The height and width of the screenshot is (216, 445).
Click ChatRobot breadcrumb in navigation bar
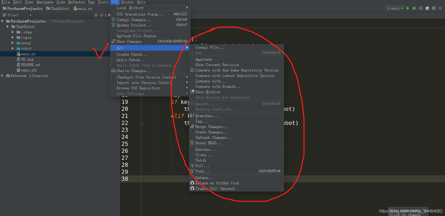(x=58, y=9)
